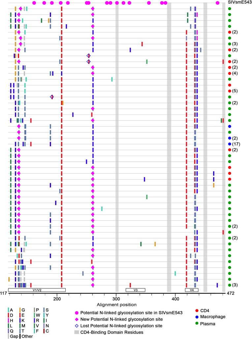Select the legend swatch for amino acid W
The height and width of the screenshot is (339, 252).
(x=34, y=315)
